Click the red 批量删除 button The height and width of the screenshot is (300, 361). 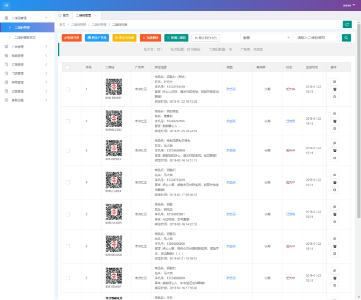pos(150,38)
